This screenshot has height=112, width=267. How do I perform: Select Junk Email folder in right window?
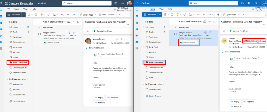click(x=154, y=47)
